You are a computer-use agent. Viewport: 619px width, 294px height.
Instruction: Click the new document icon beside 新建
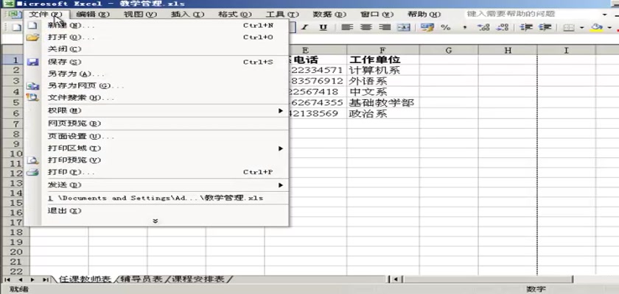tap(32, 26)
